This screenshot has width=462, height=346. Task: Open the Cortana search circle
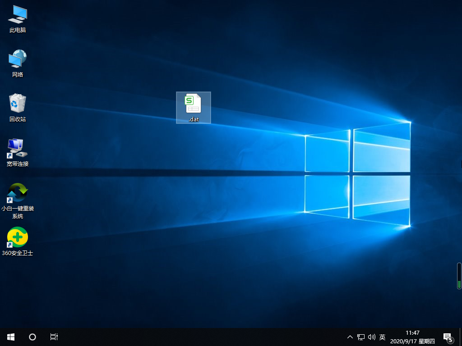coord(32,337)
